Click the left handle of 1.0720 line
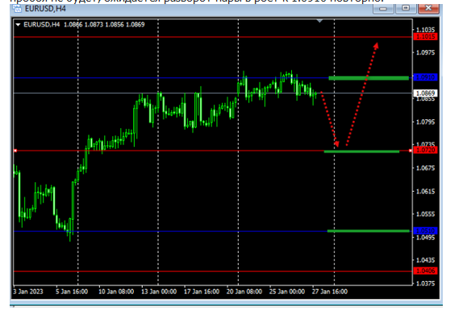 (15, 151)
